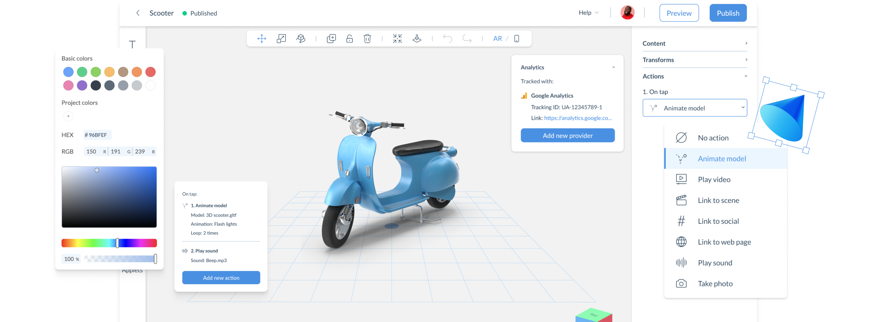Select the Move tool in the toolbar
The width and height of the screenshot is (873, 322).
261,38
